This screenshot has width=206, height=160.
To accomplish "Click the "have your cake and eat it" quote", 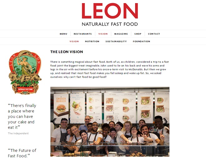I will pyautogui.click(x=22, y=116).
